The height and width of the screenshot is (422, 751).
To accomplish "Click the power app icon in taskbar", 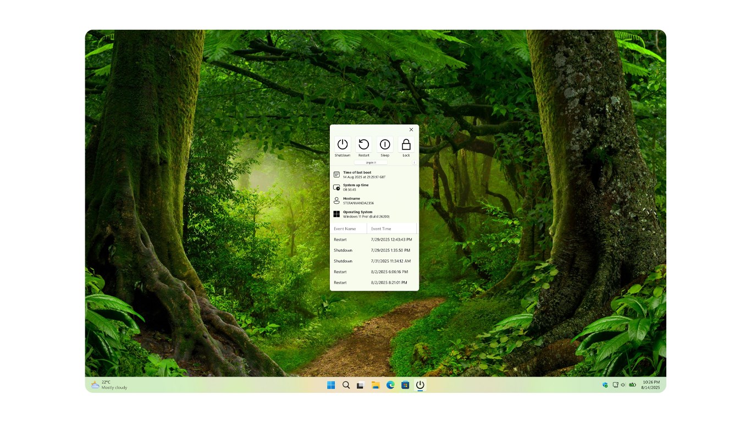I will coord(420,385).
